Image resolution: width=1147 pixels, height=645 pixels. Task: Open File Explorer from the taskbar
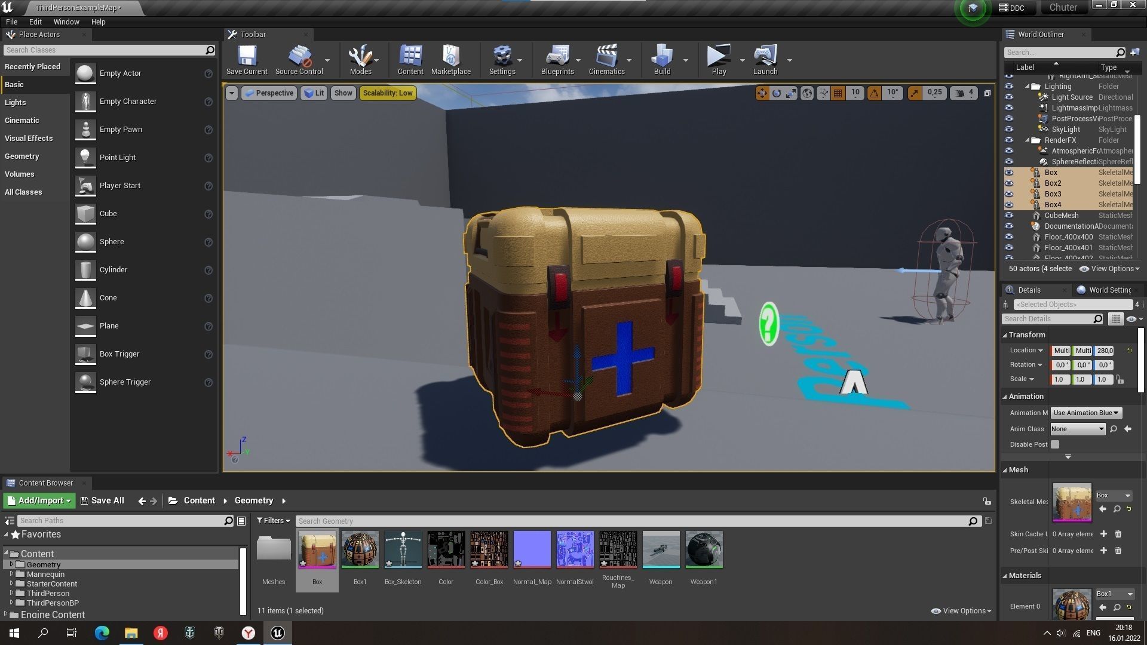131,633
